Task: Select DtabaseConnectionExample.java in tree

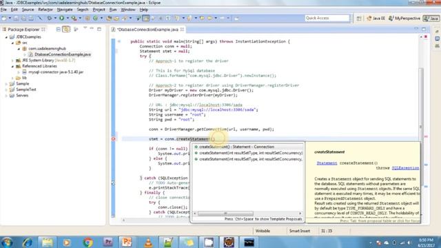Action: (x=63, y=54)
